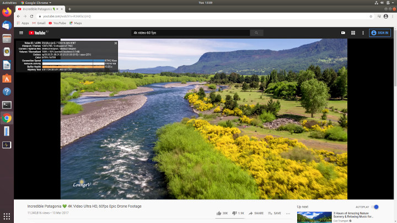This screenshot has height=223, width=397.
Task: Open Apps bookmark in the bookmarks bar
Action: (23, 23)
